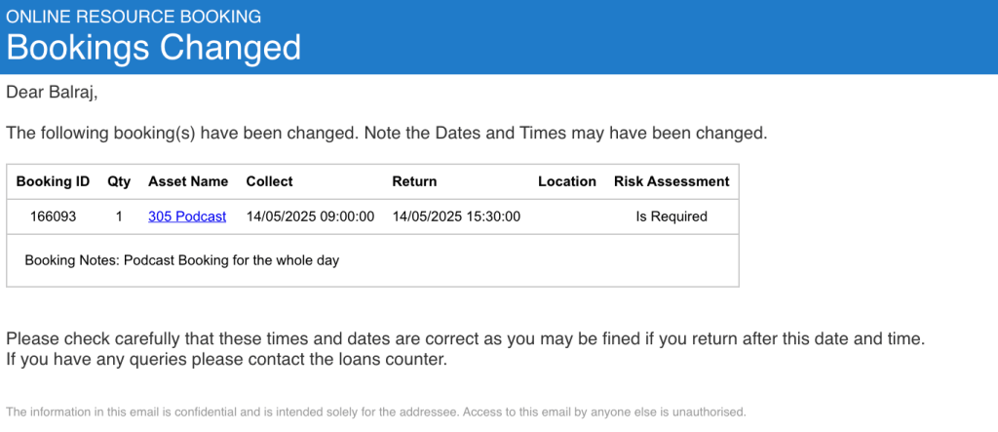The image size is (998, 432).
Task: Click the Risk Assessment column header
Action: [x=672, y=181]
